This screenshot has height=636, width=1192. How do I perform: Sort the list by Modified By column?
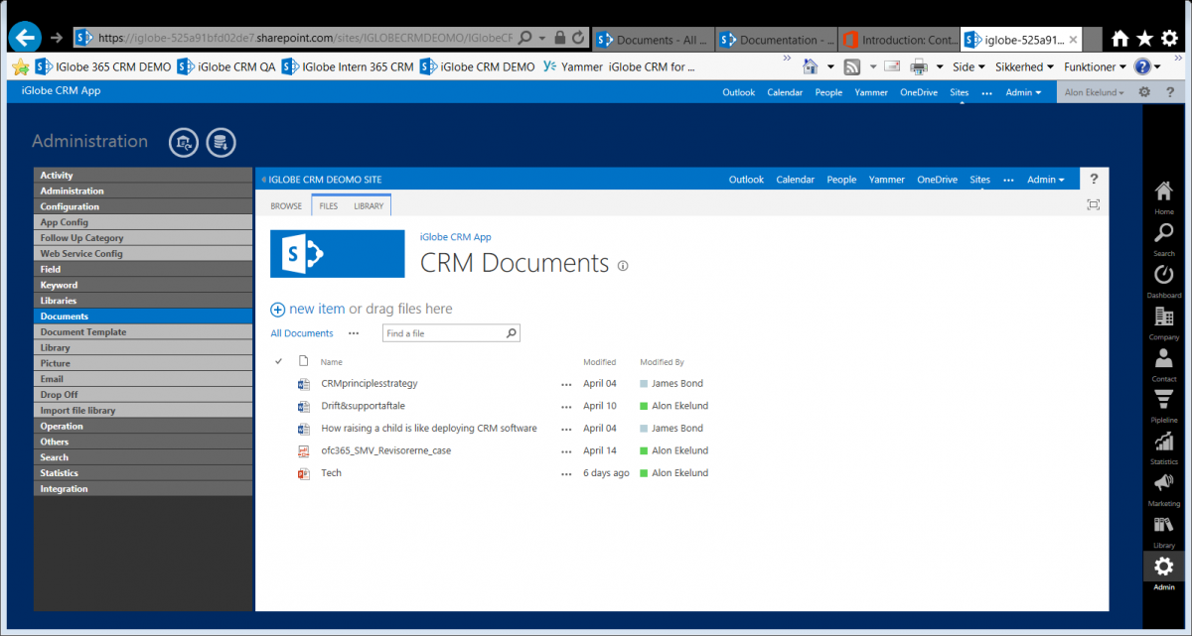[x=662, y=362]
